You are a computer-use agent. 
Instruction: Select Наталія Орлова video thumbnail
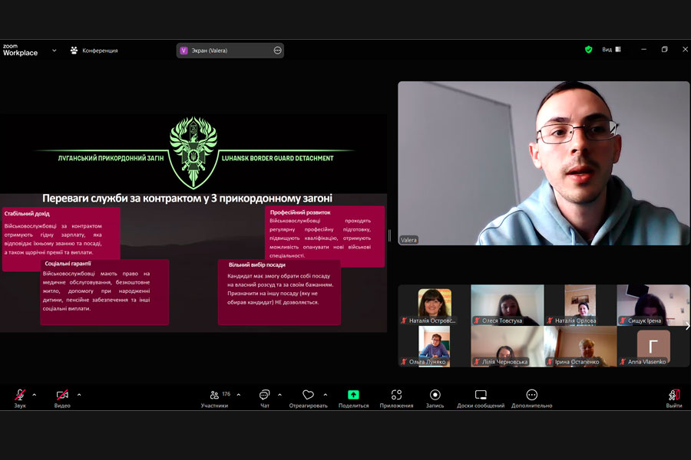pyautogui.click(x=580, y=305)
